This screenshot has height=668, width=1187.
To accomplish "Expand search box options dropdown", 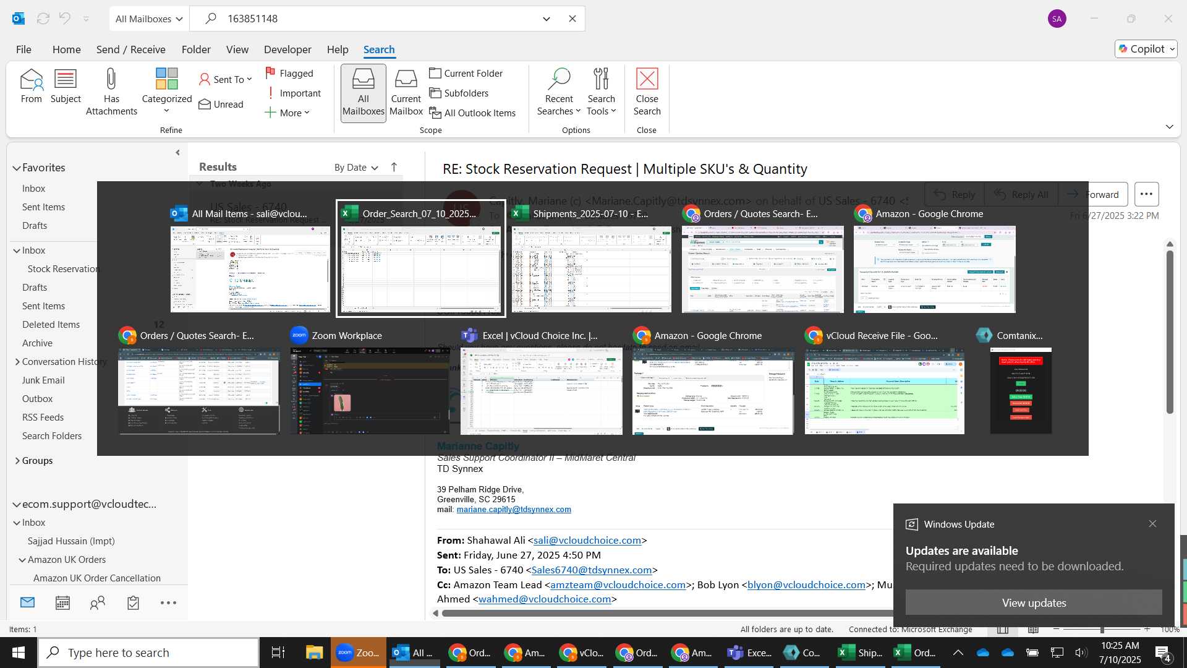I will [x=547, y=19].
